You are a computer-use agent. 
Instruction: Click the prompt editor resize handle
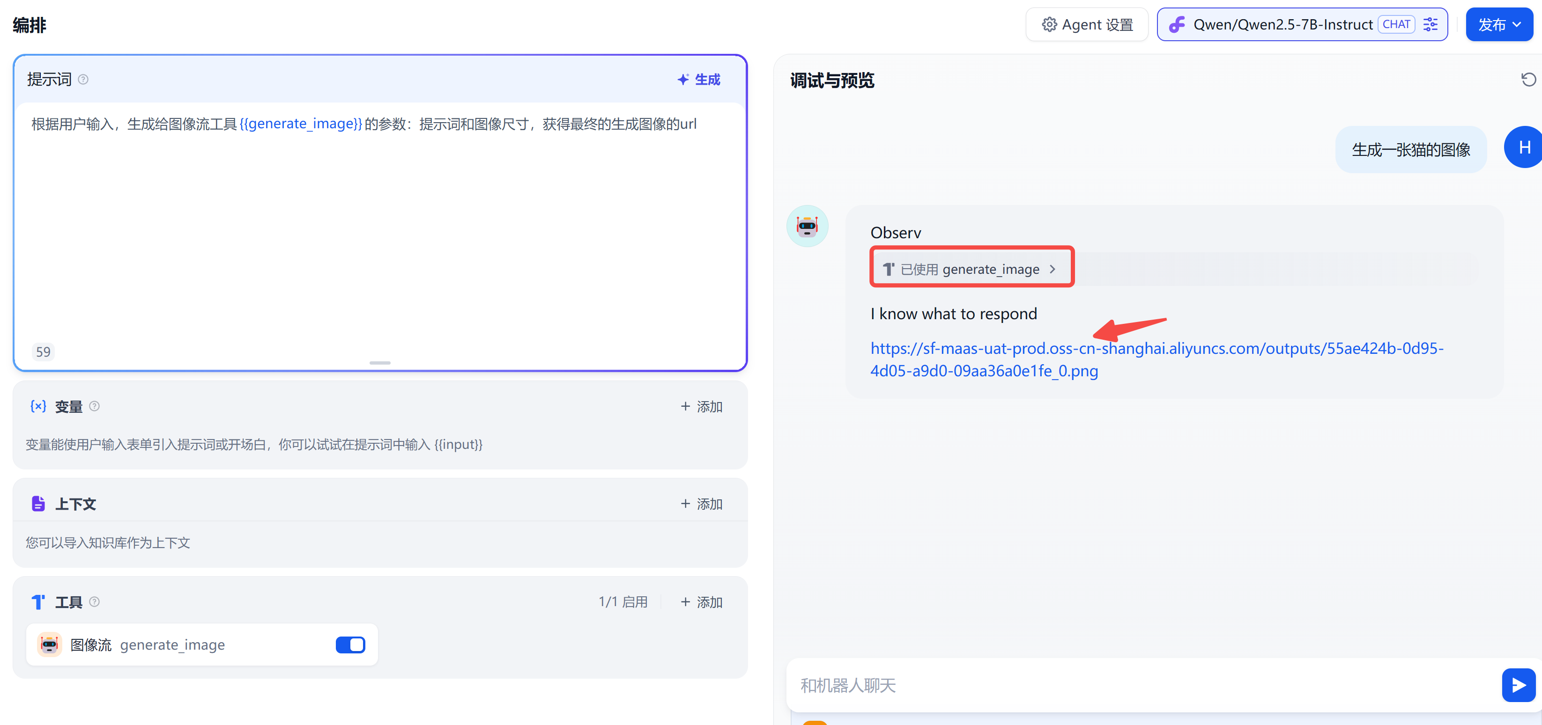379,362
